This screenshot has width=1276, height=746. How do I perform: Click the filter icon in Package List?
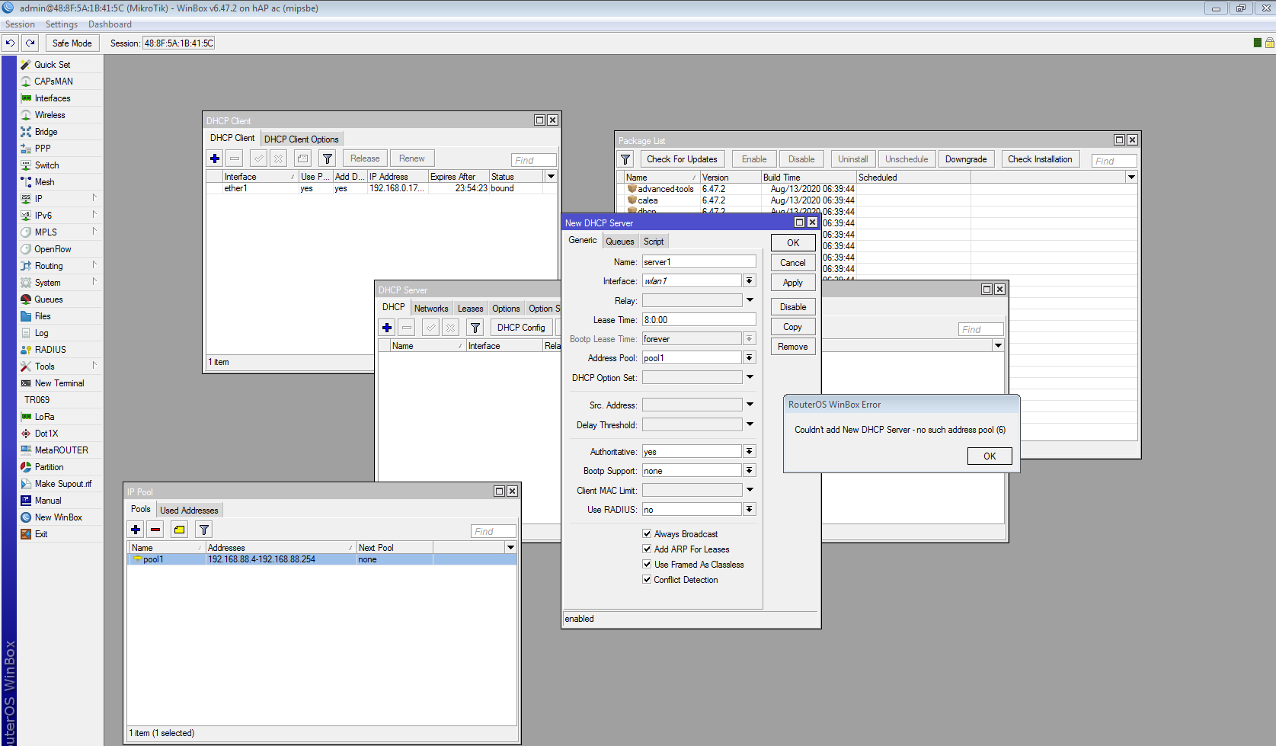click(625, 159)
